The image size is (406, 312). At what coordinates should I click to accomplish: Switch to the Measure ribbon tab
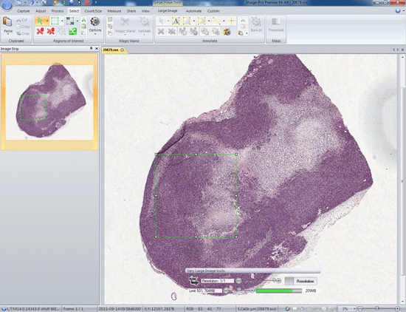coord(114,11)
